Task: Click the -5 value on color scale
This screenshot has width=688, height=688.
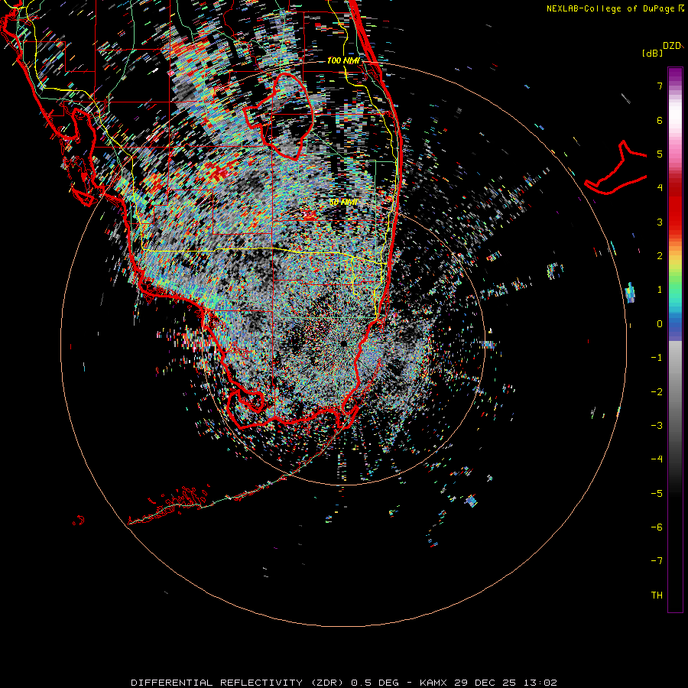Action: [x=657, y=494]
